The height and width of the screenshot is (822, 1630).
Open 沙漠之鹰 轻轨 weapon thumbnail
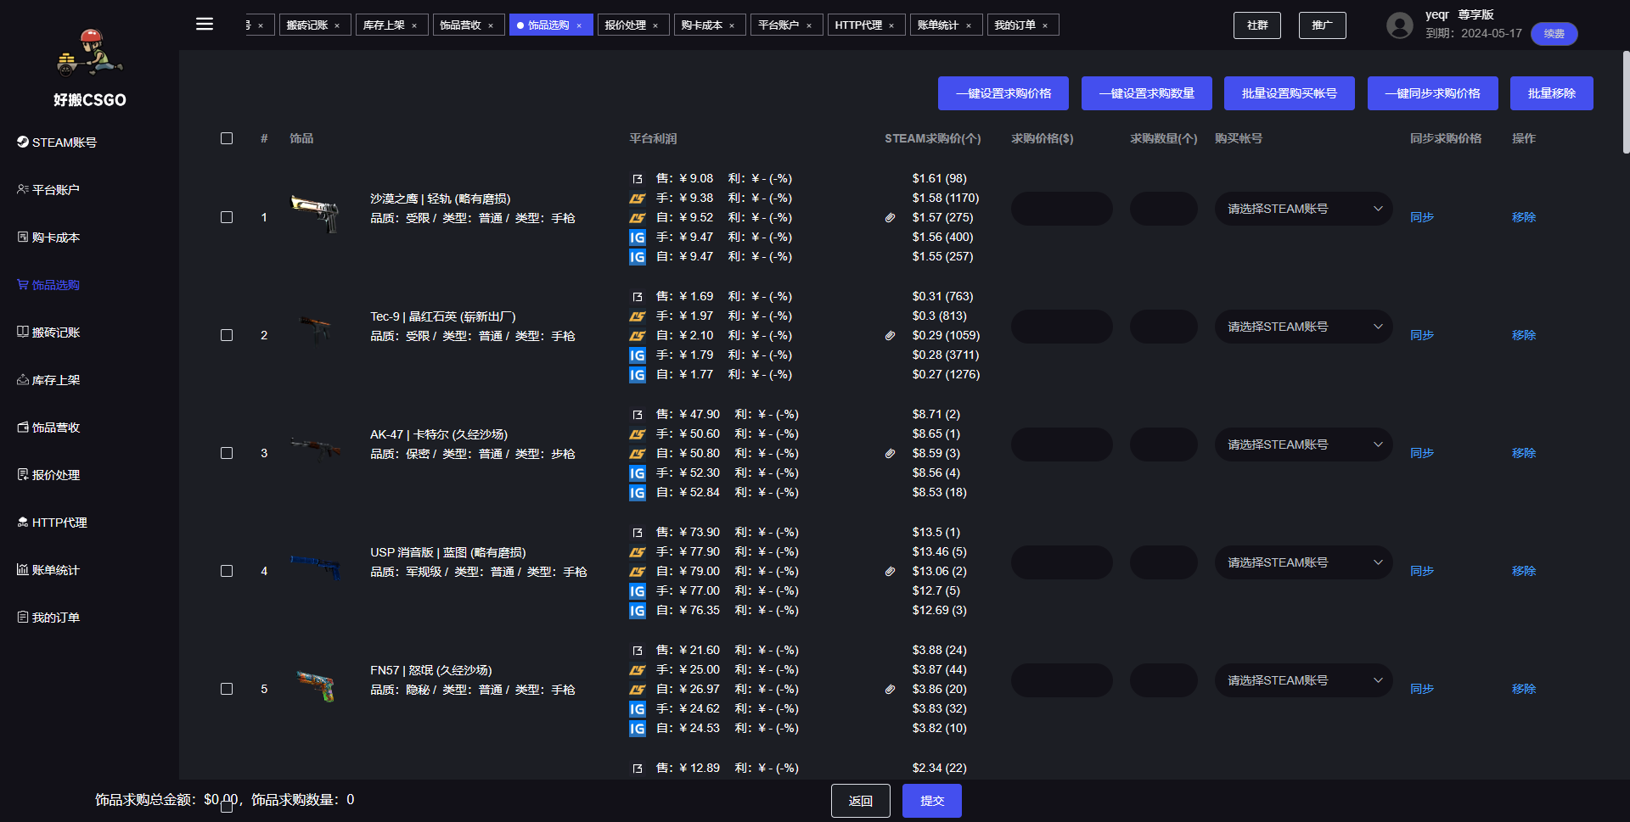[x=316, y=214]
